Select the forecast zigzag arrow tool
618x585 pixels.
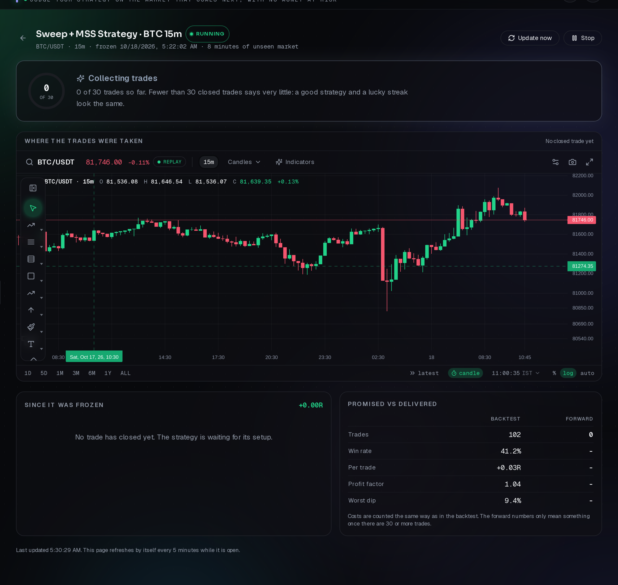31,293
